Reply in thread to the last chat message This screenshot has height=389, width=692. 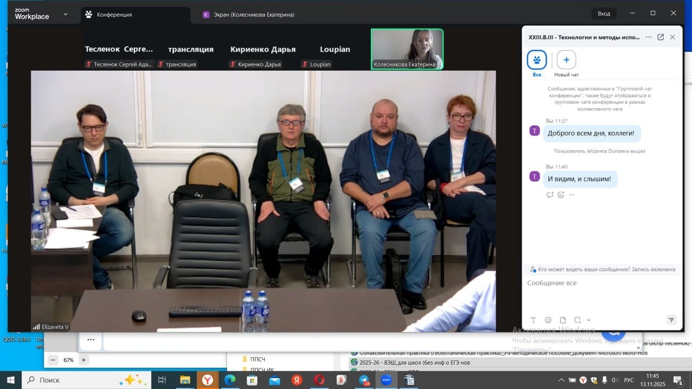click(x=550, y=195)
